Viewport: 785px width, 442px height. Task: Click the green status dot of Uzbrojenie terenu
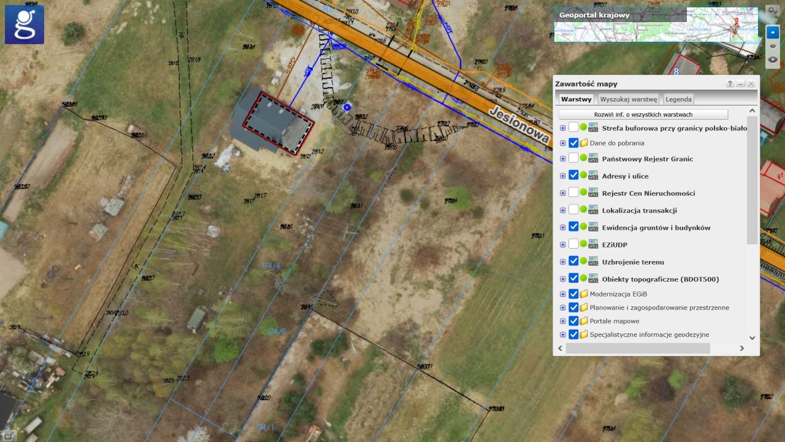583,261
